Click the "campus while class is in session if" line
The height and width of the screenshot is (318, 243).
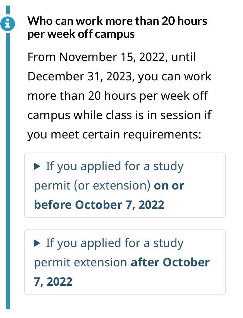119,116
